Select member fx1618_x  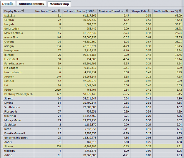point(10,16)
